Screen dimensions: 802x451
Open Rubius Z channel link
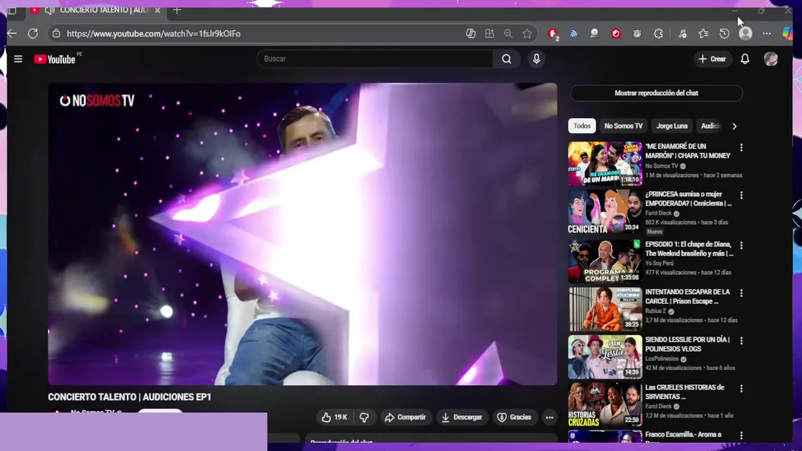click(x=656, y=311)
